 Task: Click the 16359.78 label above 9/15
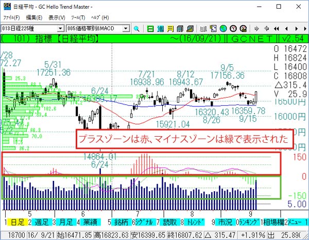(248, 111)
